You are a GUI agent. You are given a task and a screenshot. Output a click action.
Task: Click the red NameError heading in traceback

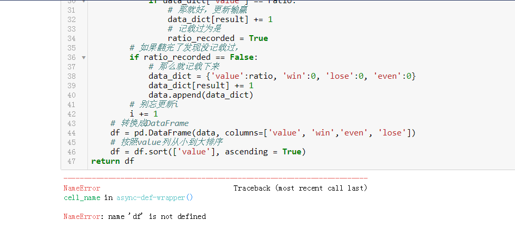point(82,188)
